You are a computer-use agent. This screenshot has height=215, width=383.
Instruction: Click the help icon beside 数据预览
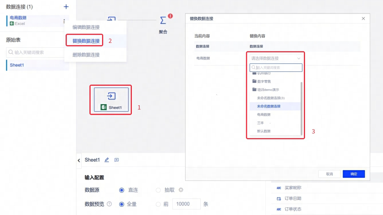click(x=109, y=204)
